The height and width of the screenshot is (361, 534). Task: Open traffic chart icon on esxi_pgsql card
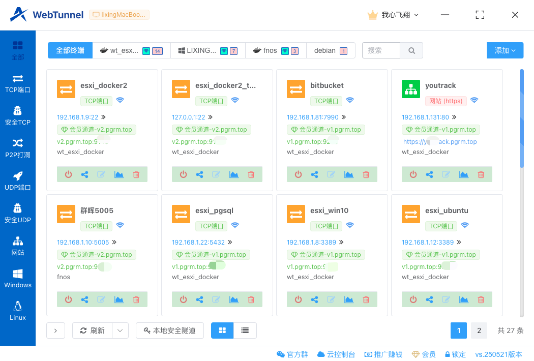[x=234, y=299]
